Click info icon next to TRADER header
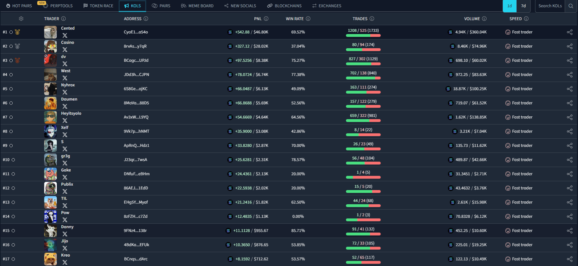Image resolution: width=578 pixels, height=266 pixels. pos(63,19)
